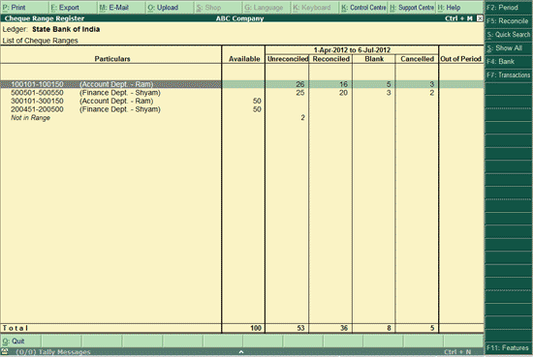Image resolution: width=533 pixels, height=357 pixels.
Task: Close the Cheque Range Register window
Action: (480, 18)
